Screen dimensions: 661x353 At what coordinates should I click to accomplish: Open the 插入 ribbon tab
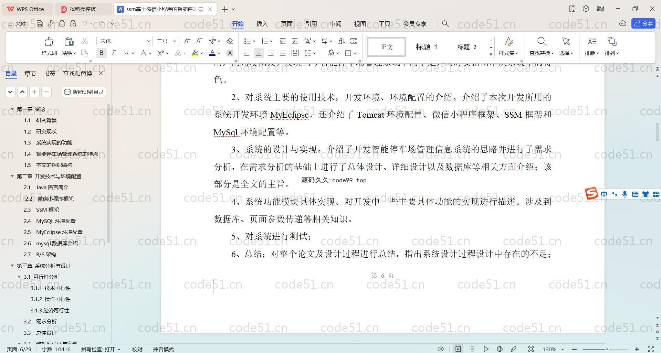click(x=262, y=24)
